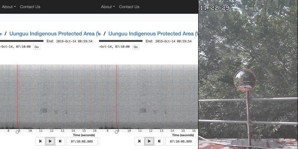
Task: Skip to next segment in right player
Action: click(159, 141)
